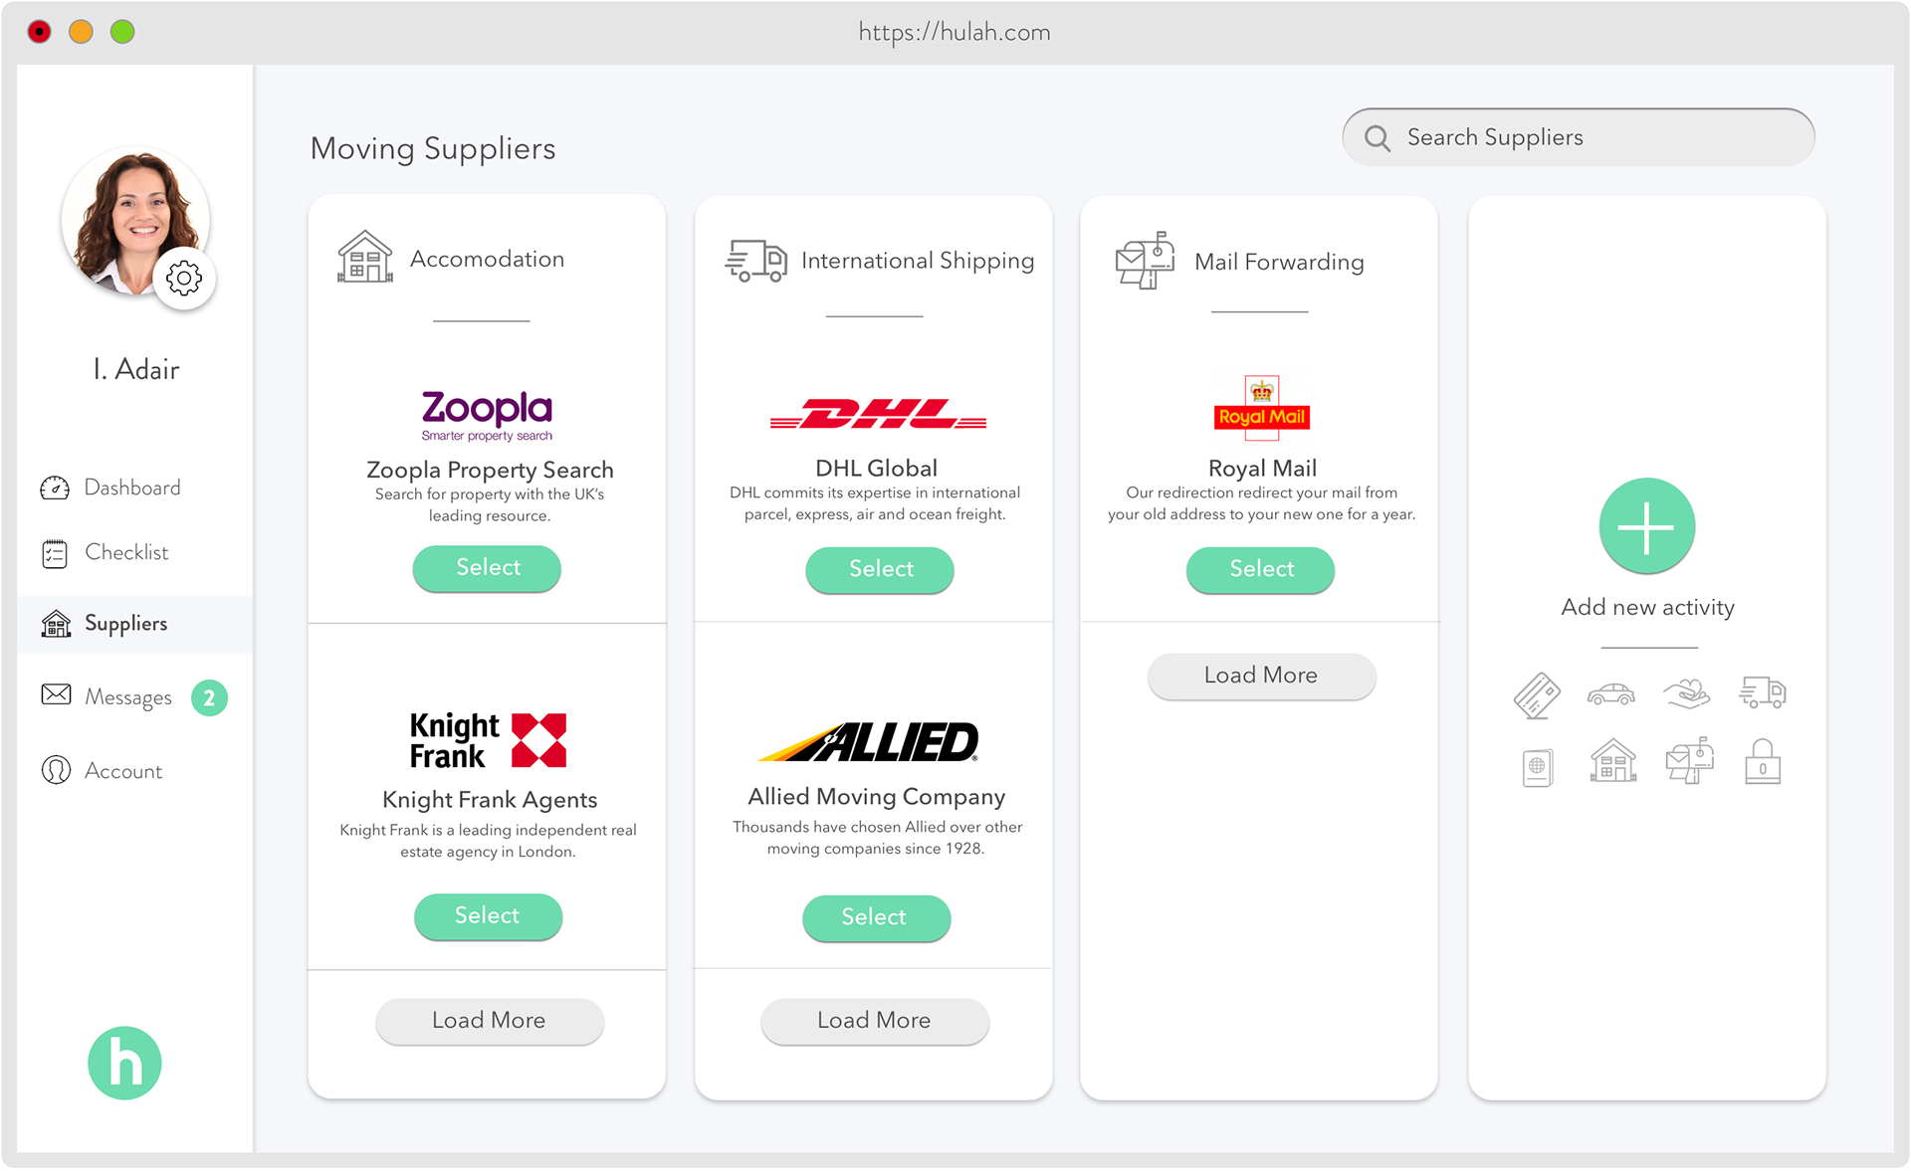Viewport: 1911px width, 1171px height.
Task: Choose the car activity icon
Action: [1610, 693]
